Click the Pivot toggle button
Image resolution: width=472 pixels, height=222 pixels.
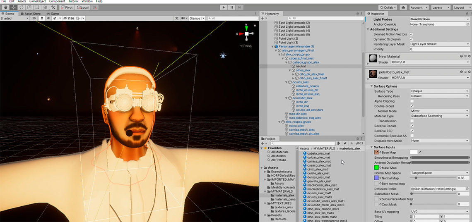[67, 7]
